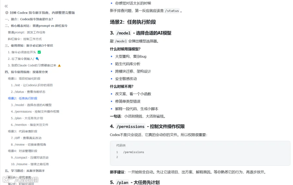Image resolution: width=293 pixels, height=185 pixels.
Task: Click the bullet '解释一段代码、生成小脚本'
Action: (x=137, y=109)
